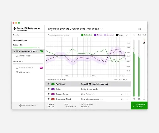Click the CHK badge next to Translation Check

pyautogui.click(x=53, y=99)
